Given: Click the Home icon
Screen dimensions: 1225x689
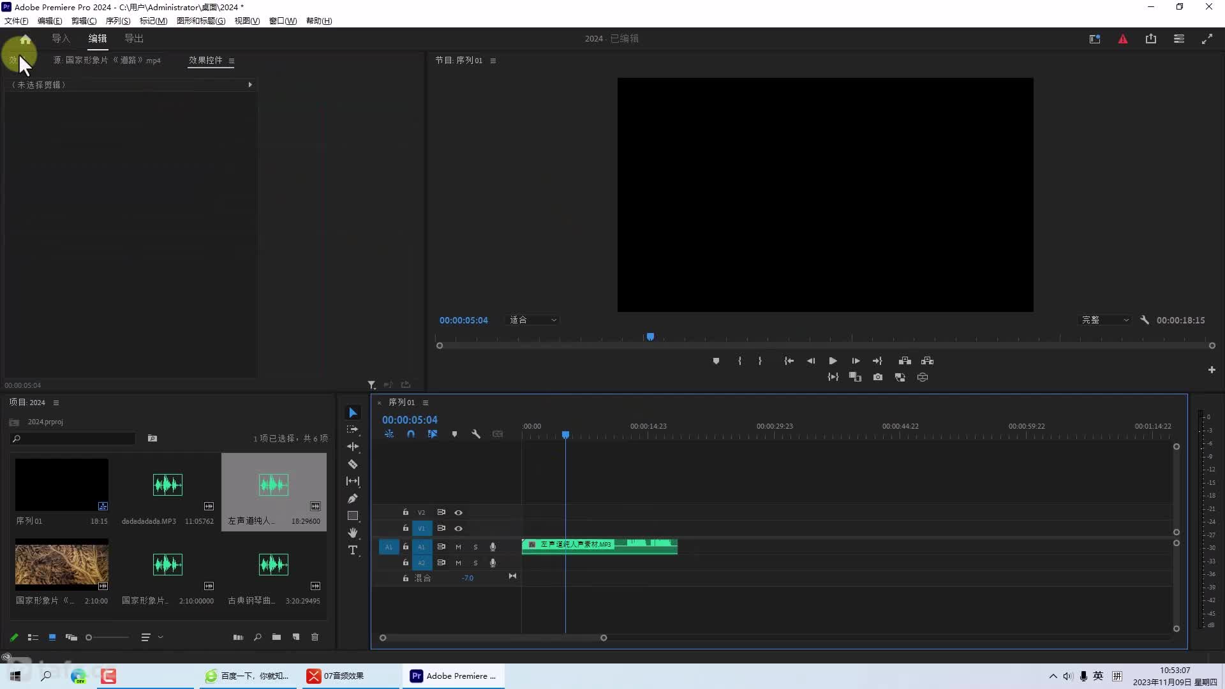Looking at the screenshot, I should pos(26,40).
